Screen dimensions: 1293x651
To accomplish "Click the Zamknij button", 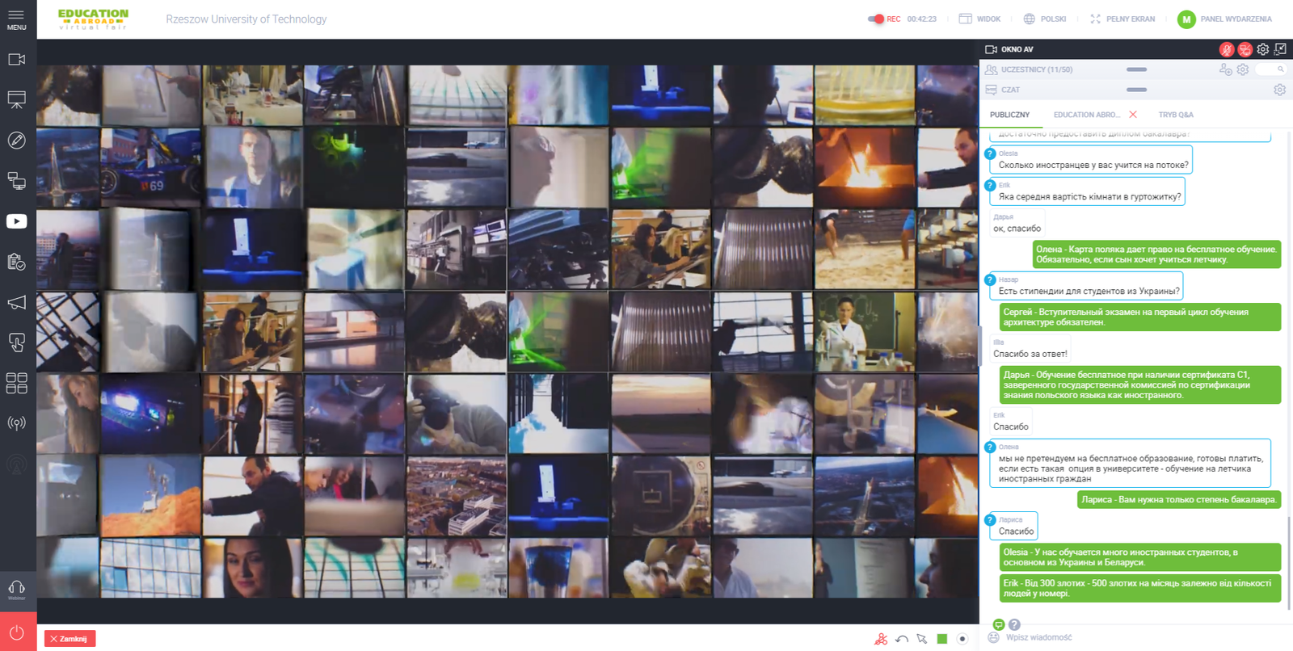I will pos(69,639).
